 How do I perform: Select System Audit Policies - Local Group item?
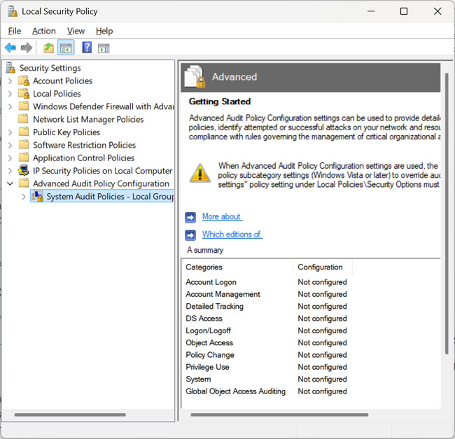tap(102, 197)
